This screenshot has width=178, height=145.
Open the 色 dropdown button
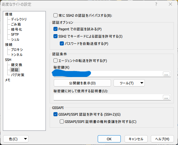[16, 139]
